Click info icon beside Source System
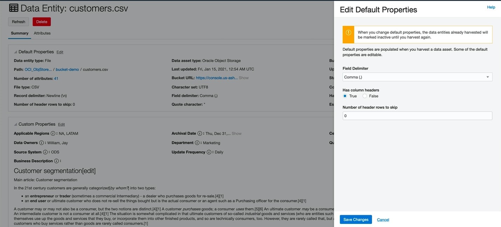Screen dimensions: 501x227 pos(45,152)
